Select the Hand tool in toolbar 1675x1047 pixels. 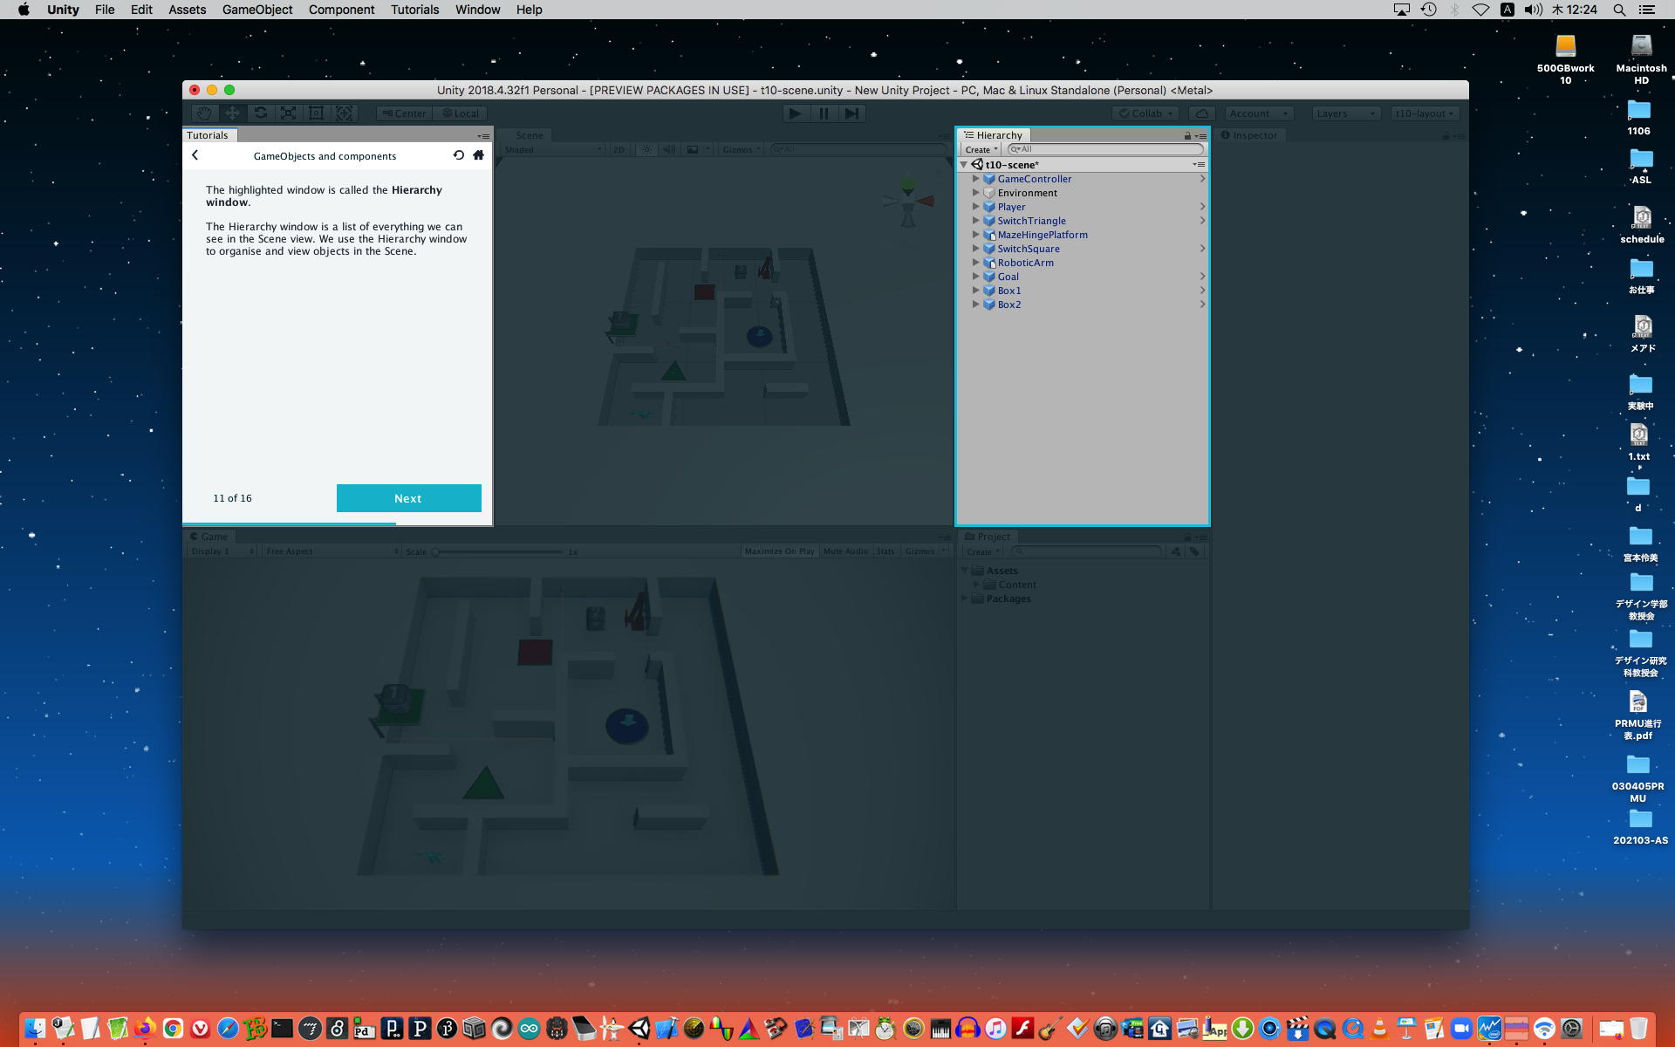(x=204, y=113)
